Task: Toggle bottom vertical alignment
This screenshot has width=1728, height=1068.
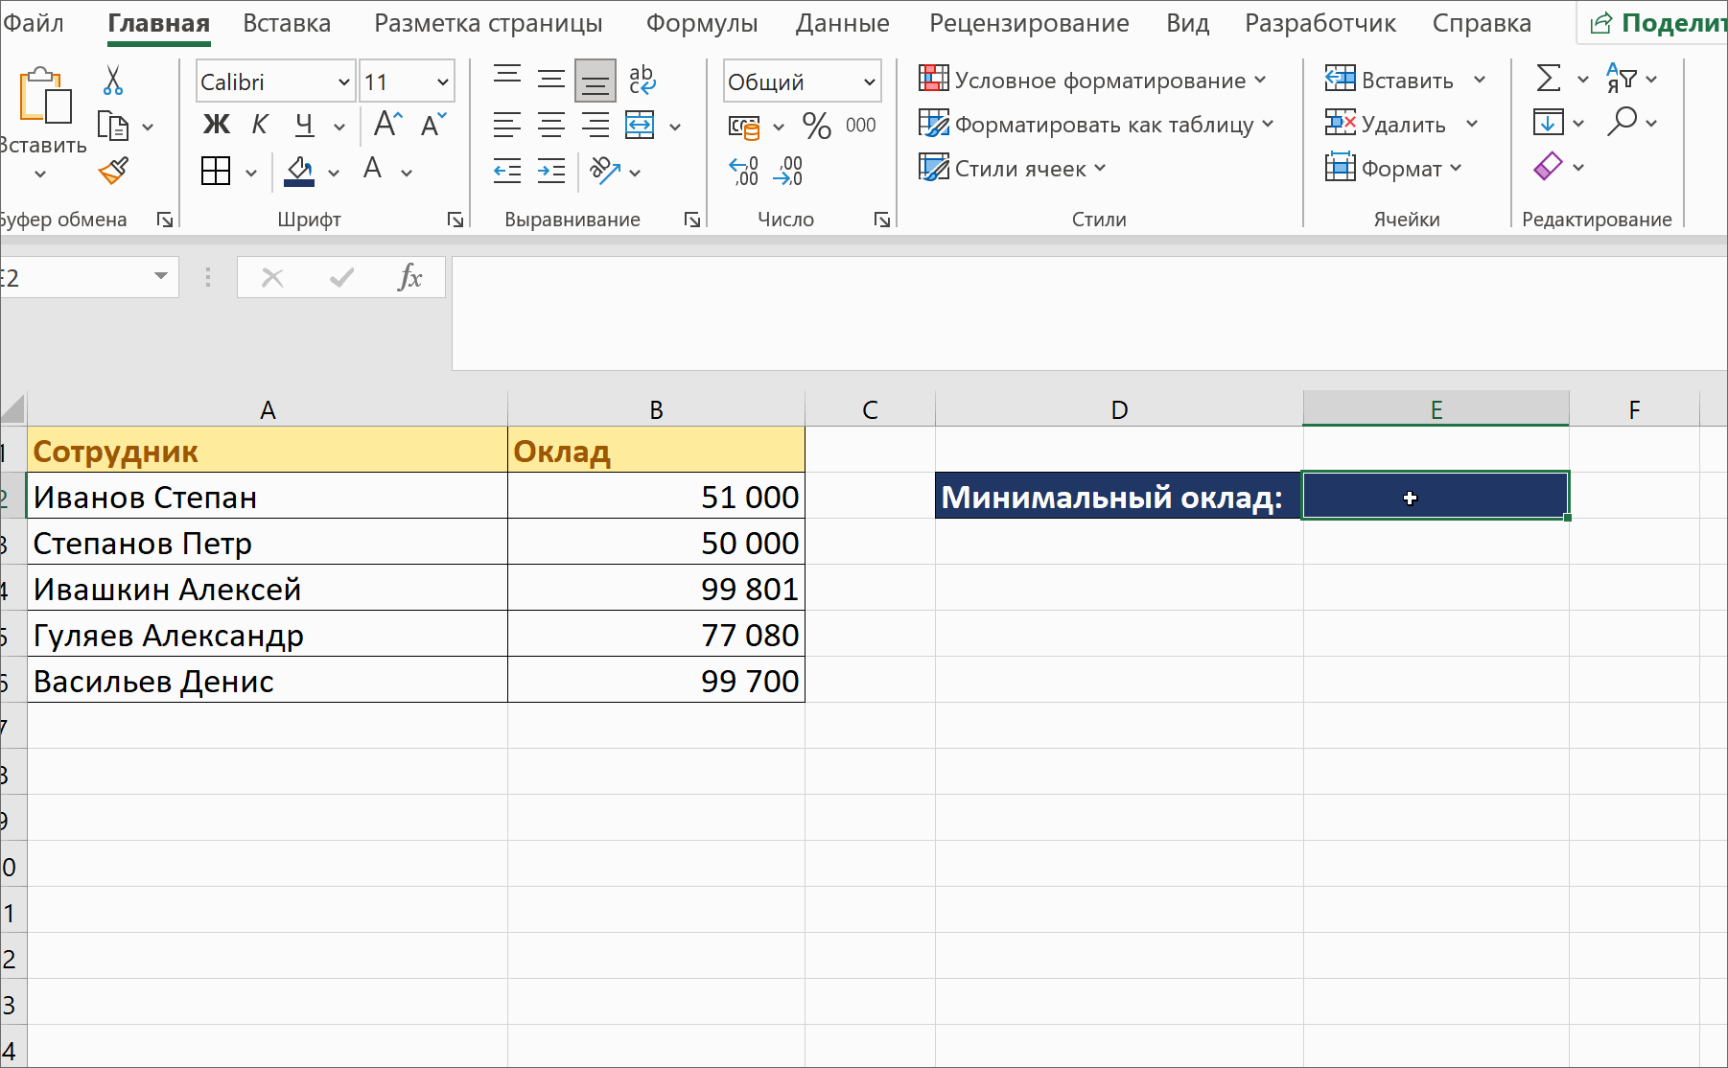Action: (x=595, y=81)
